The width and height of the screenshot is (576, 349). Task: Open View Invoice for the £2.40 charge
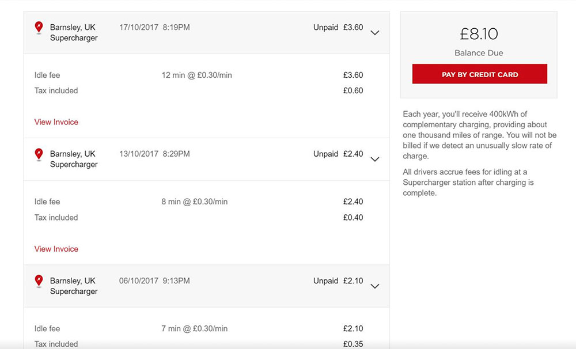tap(56, 249)
